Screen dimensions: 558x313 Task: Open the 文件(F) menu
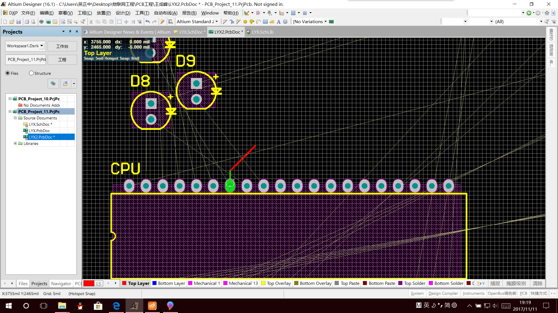pos(28,13)
